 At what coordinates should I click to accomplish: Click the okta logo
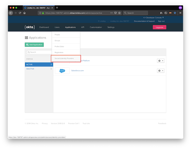point(30,27)
